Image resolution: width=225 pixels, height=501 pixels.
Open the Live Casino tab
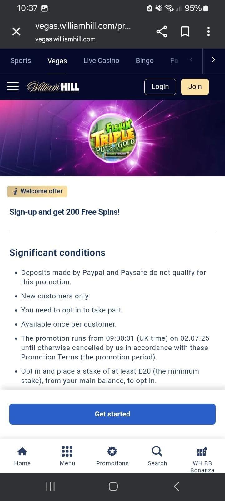(x=101, y=60)
